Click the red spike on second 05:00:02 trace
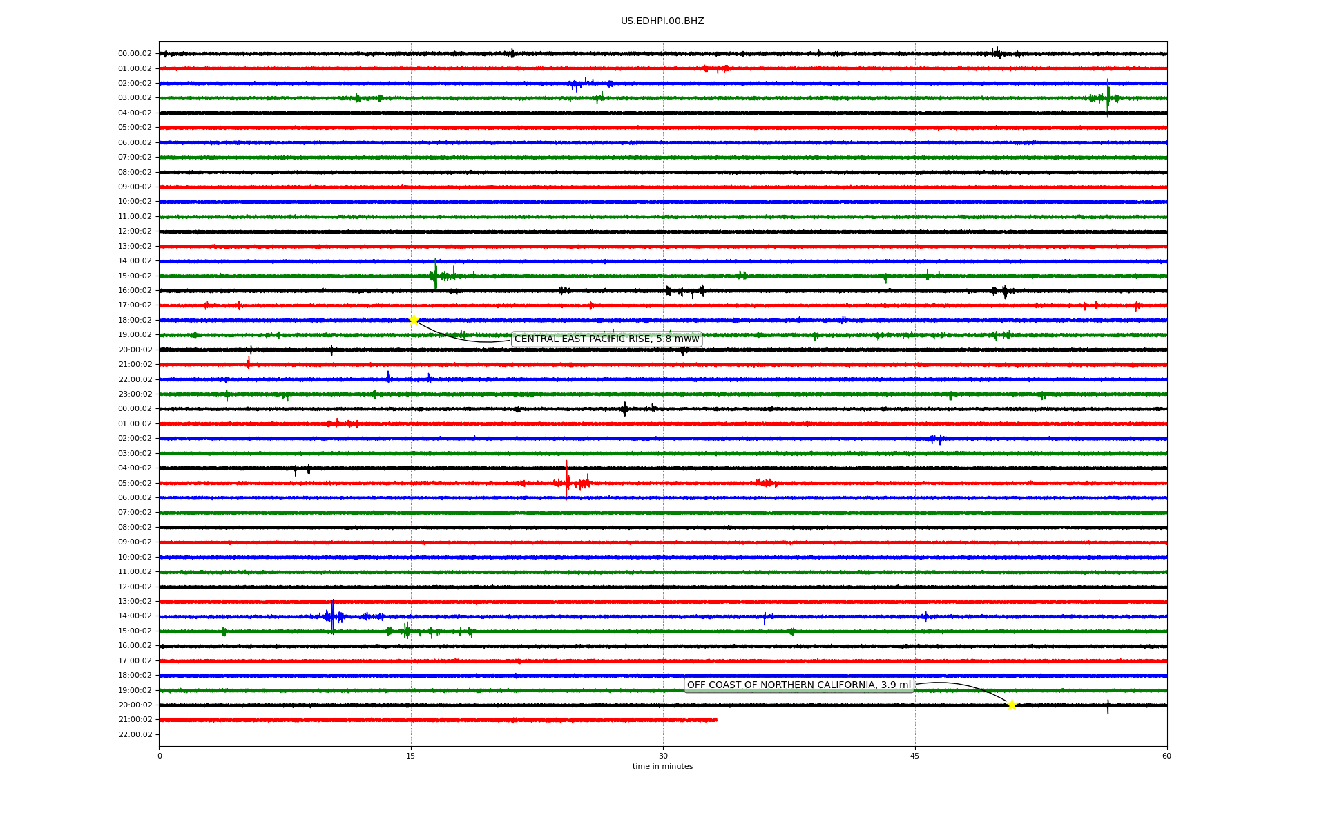 (566, 479)
